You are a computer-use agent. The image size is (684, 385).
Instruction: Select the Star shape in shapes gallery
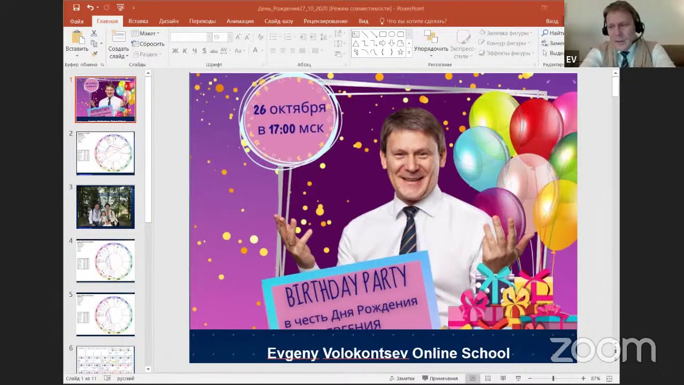coord(400,52)
